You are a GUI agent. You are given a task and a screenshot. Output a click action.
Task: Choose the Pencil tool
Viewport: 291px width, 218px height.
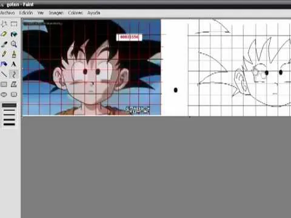pyautogui.click(x=4, y=54)
